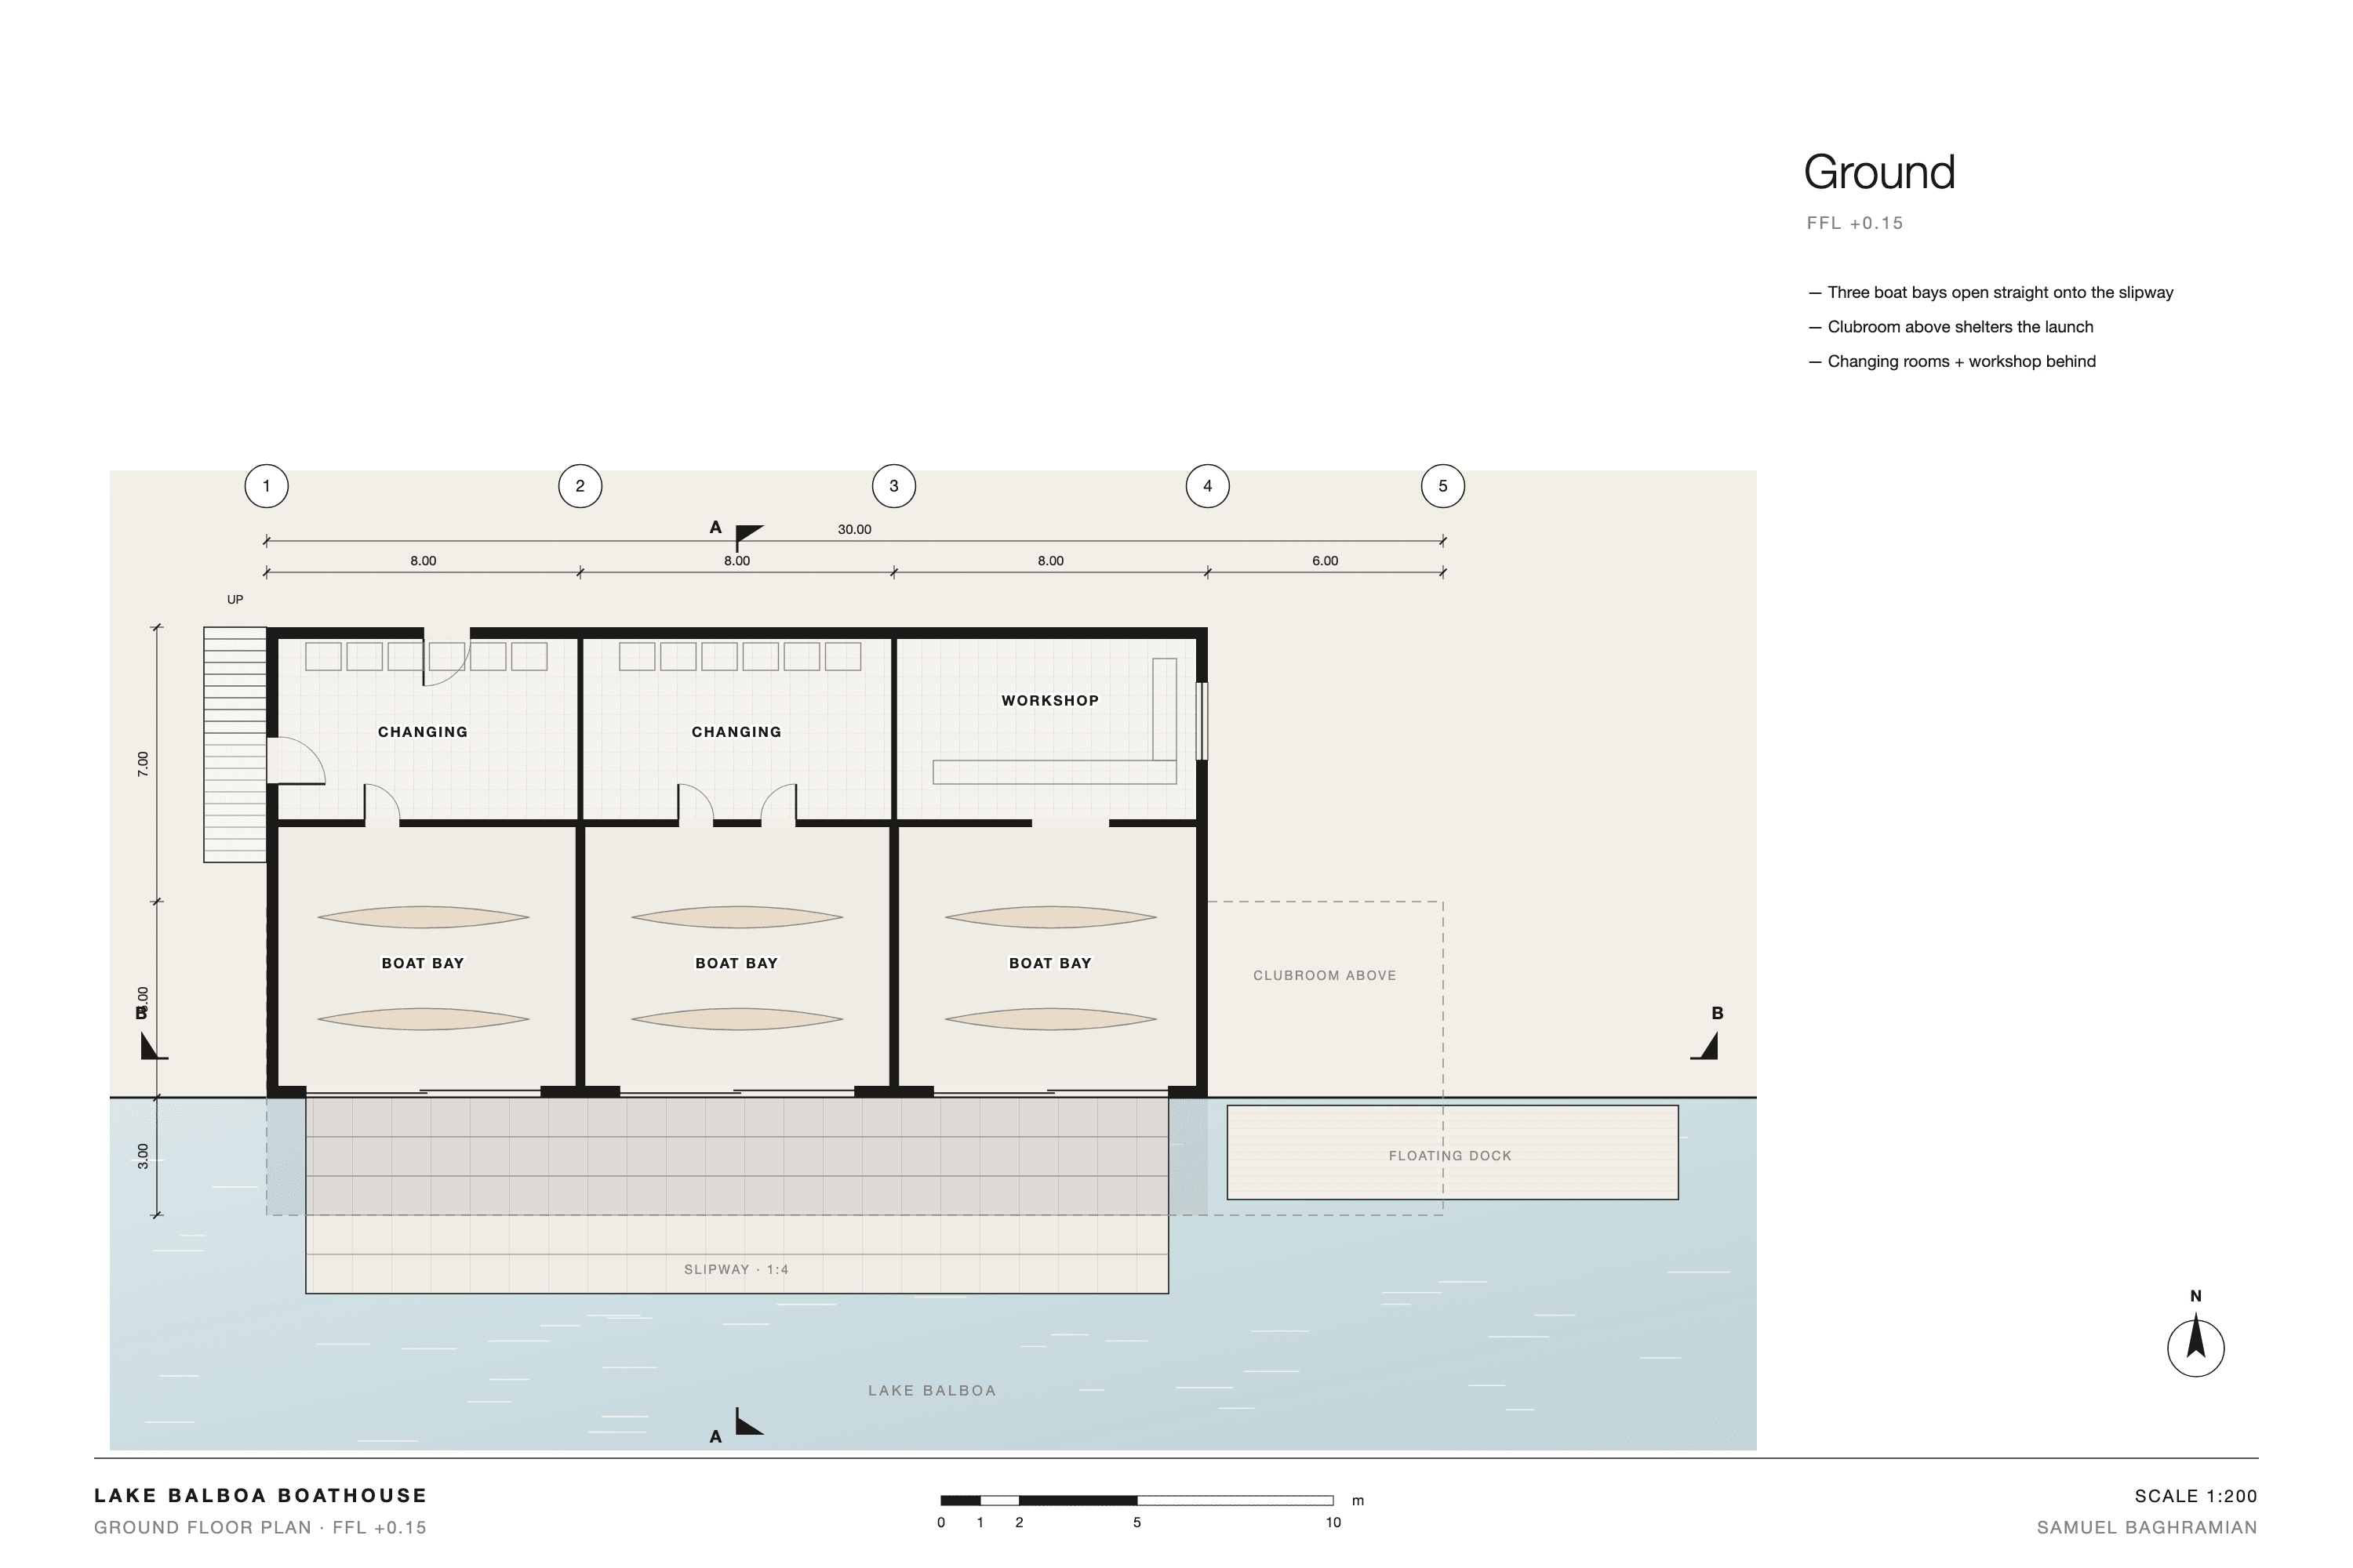
Task: Click the WORKSHOP room label
Action: click(1050, 701)
